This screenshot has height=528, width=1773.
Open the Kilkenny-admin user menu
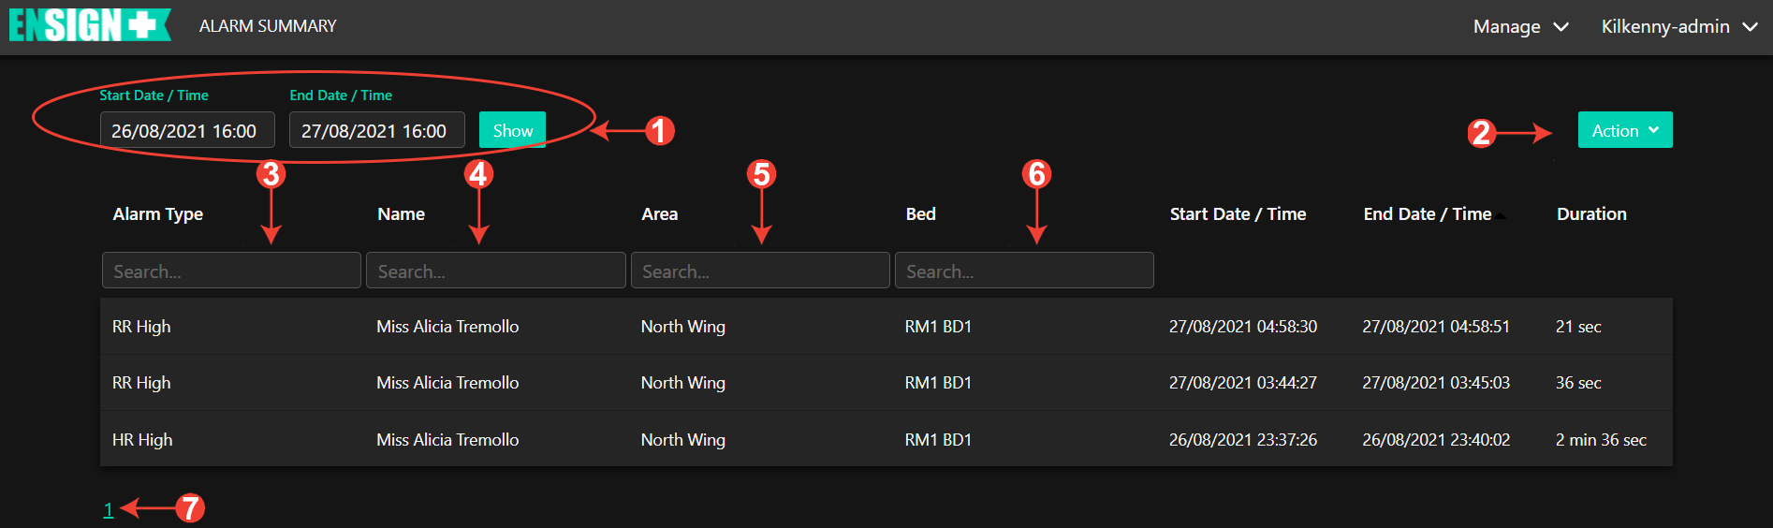coord(1678,27)
